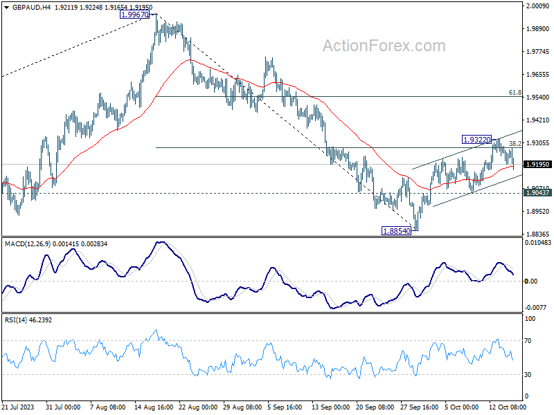The image size is (554, 415).
Task: Click the 1.88540 low price label
Action: click(x=397, y=231)
